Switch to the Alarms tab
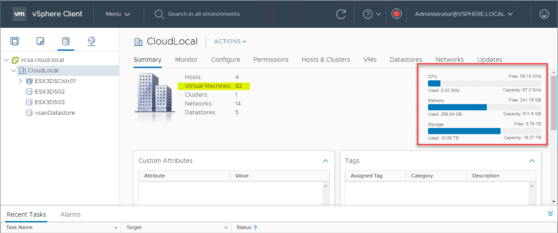 pos(70,214)
